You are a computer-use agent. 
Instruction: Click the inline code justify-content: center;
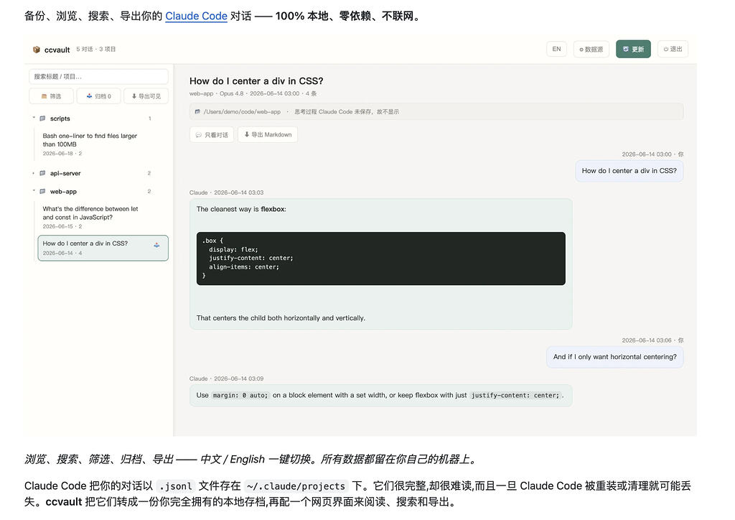coord(515,395)
